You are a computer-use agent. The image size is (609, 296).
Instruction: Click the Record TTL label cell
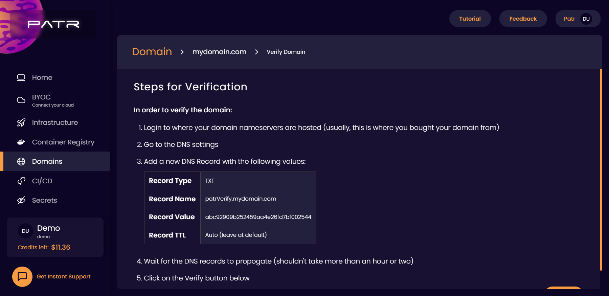point(172,235)
